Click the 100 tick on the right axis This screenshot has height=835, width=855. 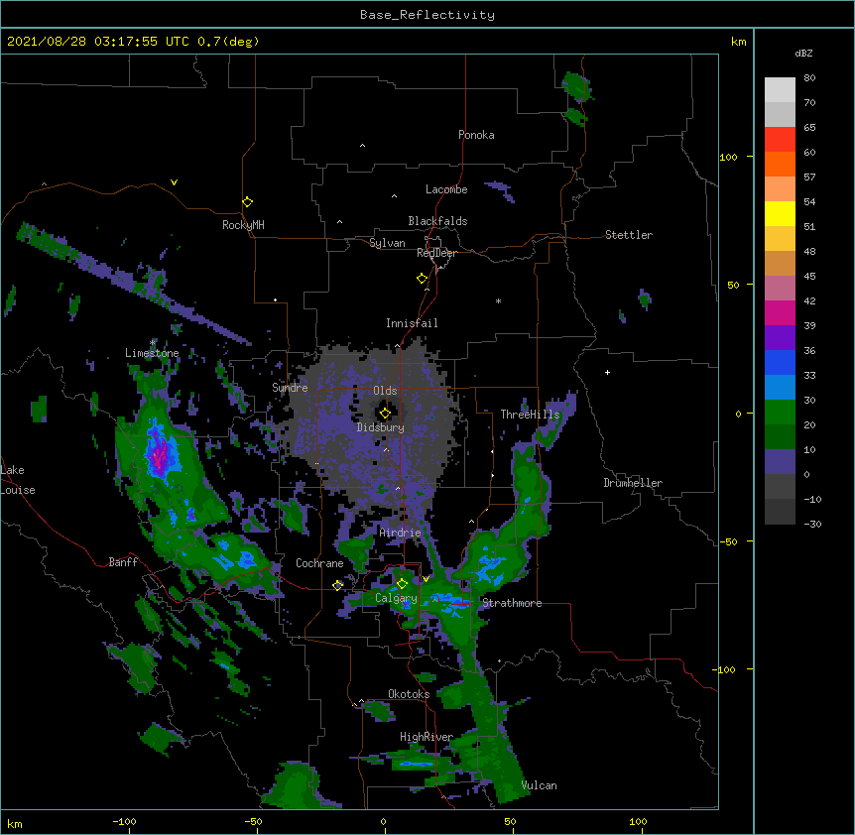[728, 157]
